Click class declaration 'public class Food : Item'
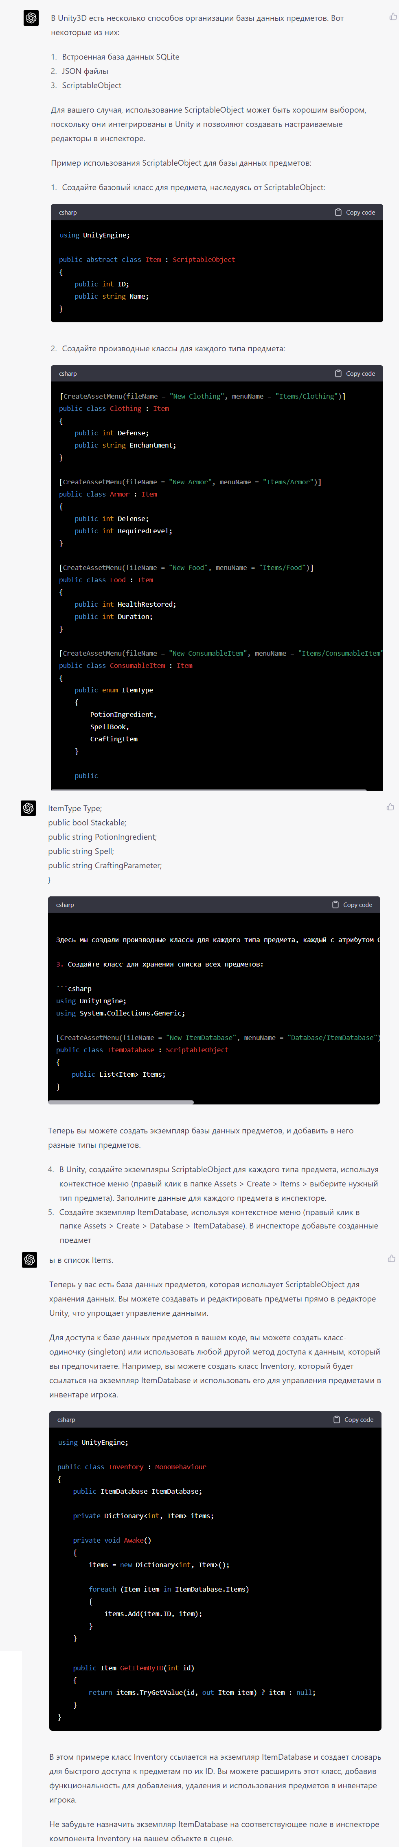This screenshot has height=1847, width=399. [x=106, y=580]
